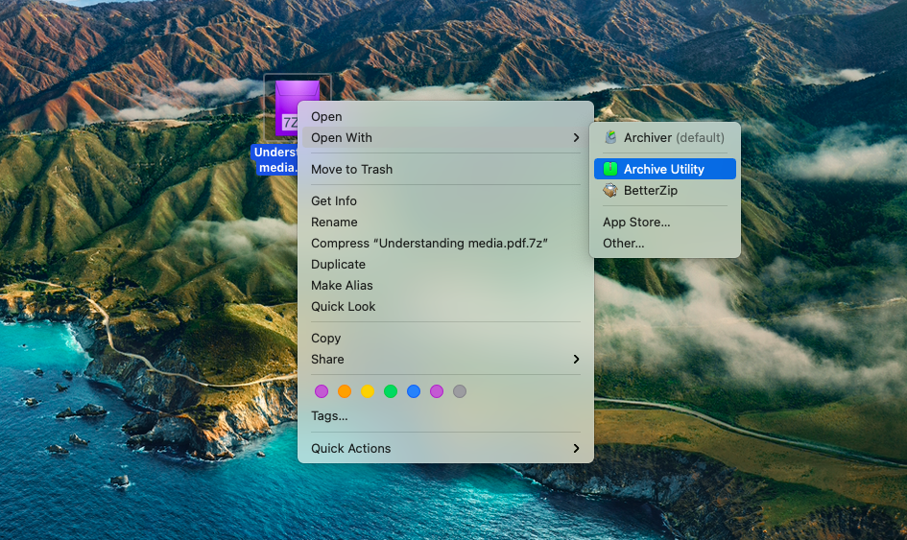Open the Tags… dialog entry
907x540 pixels.
coord(329,416)
